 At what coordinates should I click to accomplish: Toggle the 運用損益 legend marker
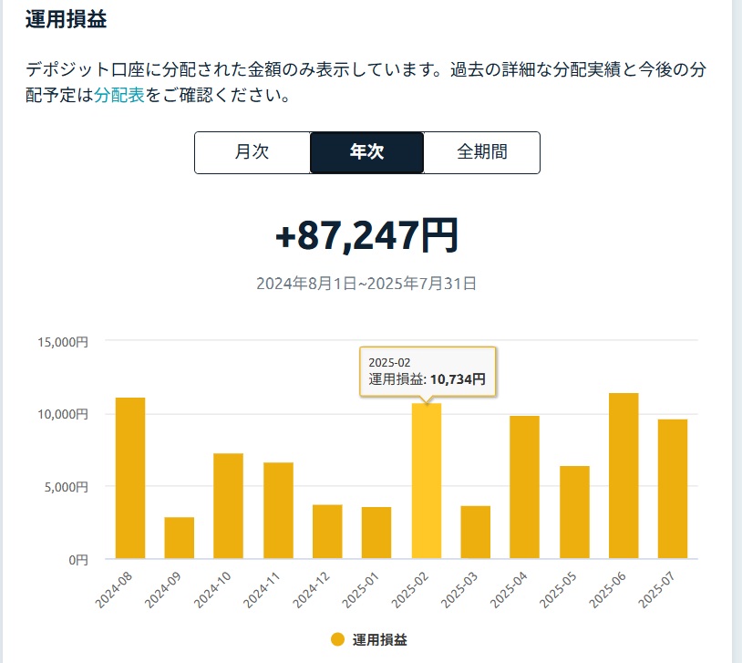point(337,639)
